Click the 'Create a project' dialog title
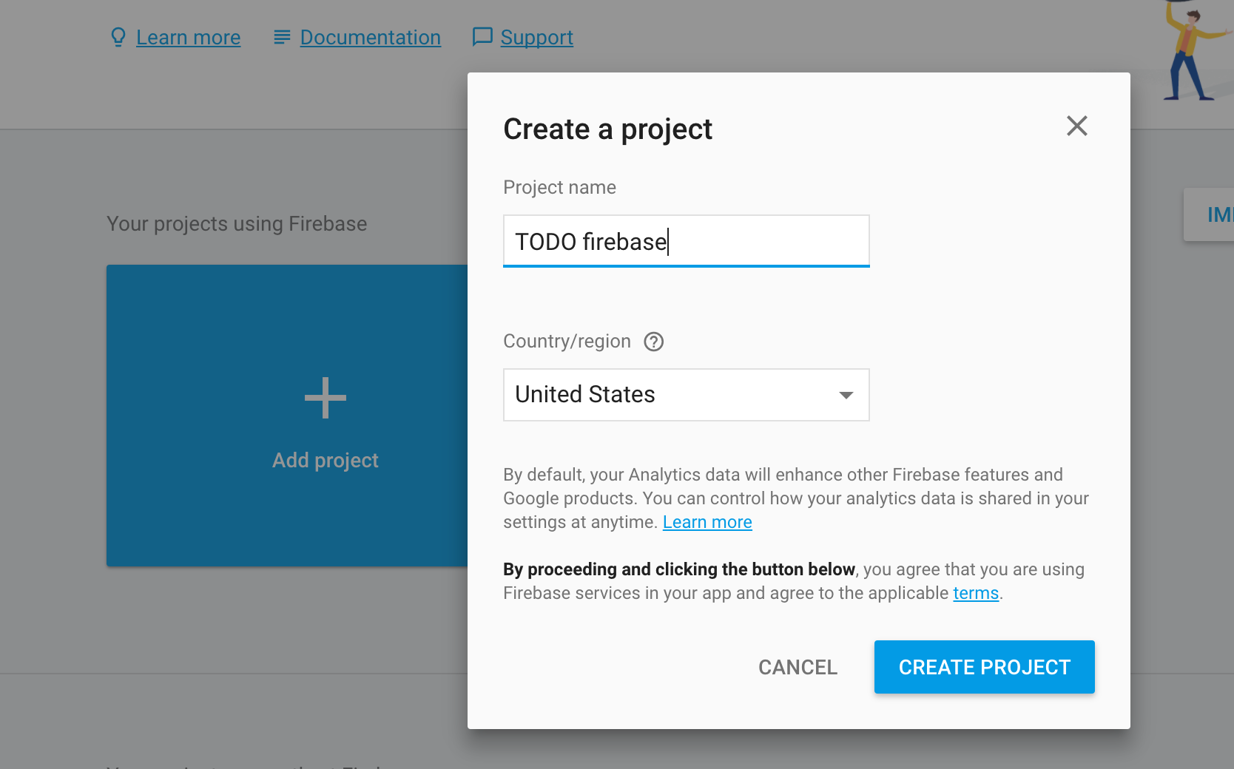This screenshot has width=1234, height=769. [607, 129]
